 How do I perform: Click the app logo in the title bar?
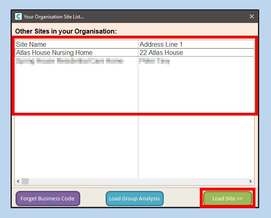[x=18, y=16]
